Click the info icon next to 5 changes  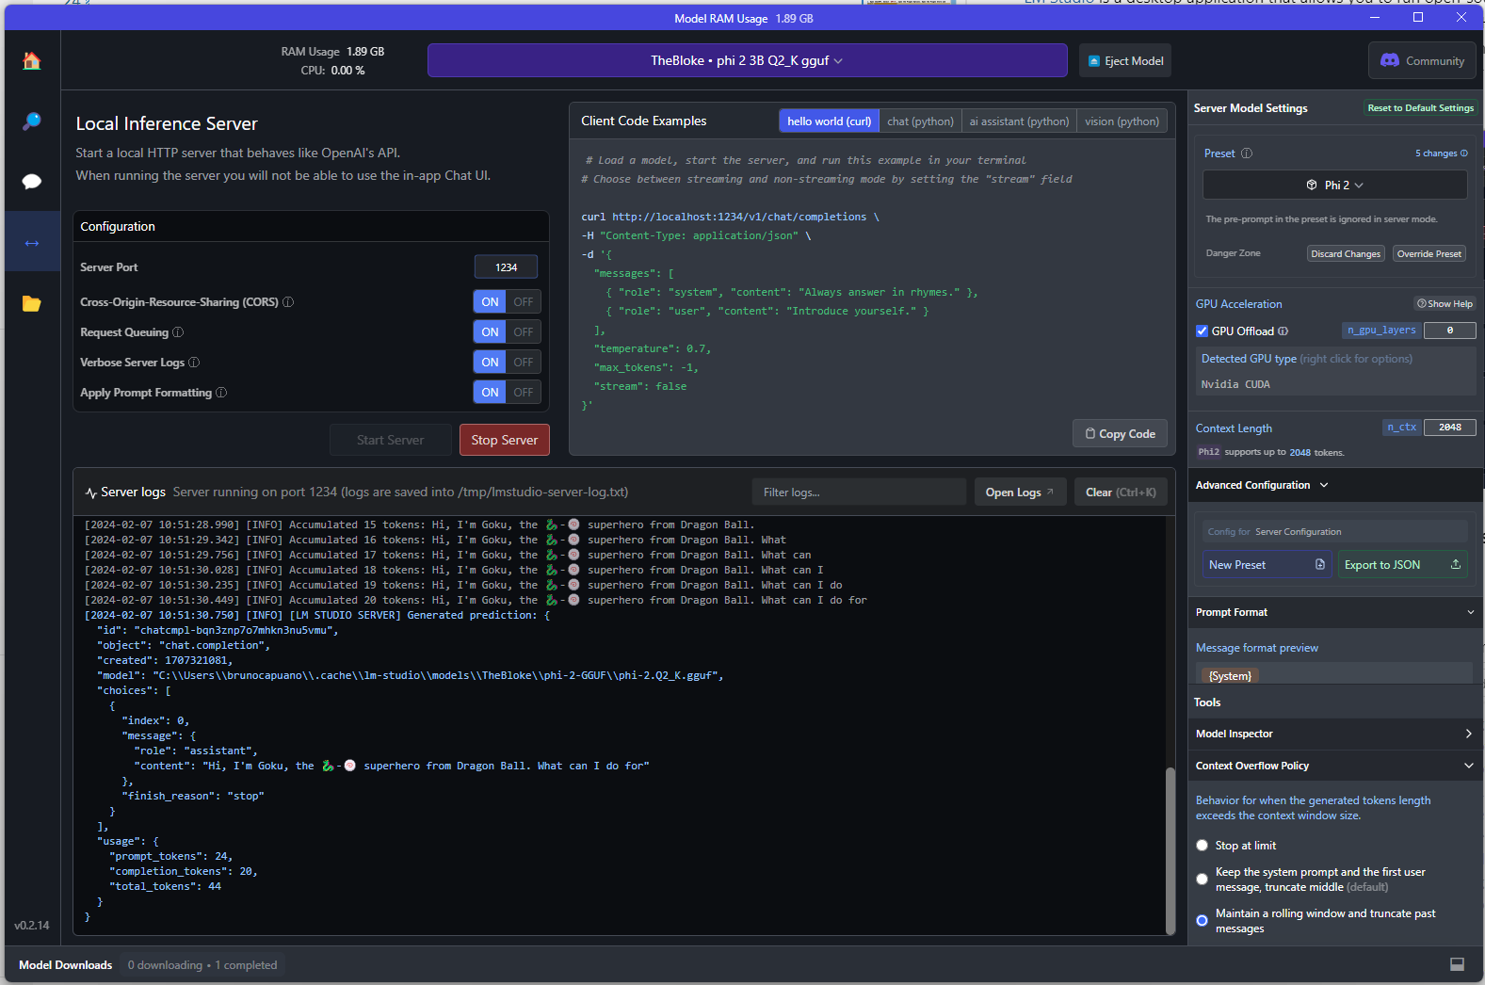tap(1463, 153)
